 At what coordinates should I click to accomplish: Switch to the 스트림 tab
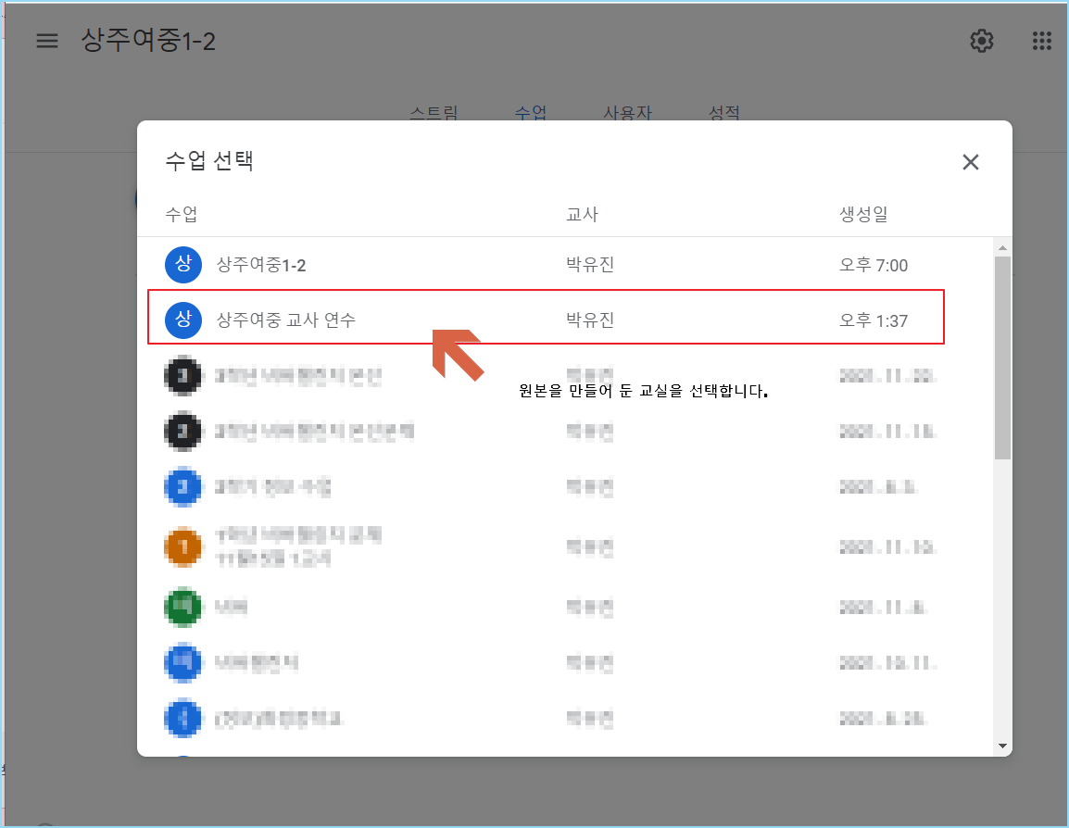434,112
